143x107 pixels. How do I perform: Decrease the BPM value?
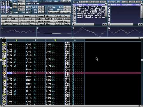click(x=43, y=7)
